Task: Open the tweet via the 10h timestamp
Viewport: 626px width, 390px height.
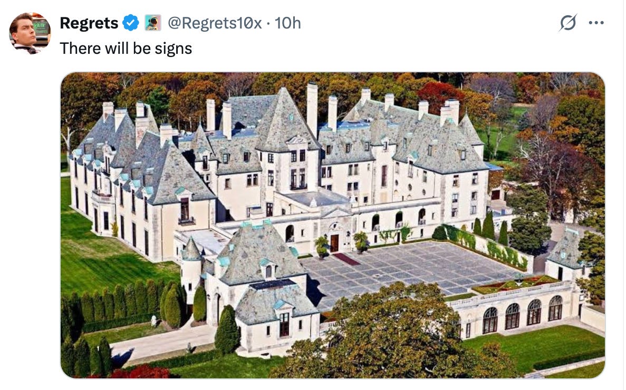Action: pos(287,23)
